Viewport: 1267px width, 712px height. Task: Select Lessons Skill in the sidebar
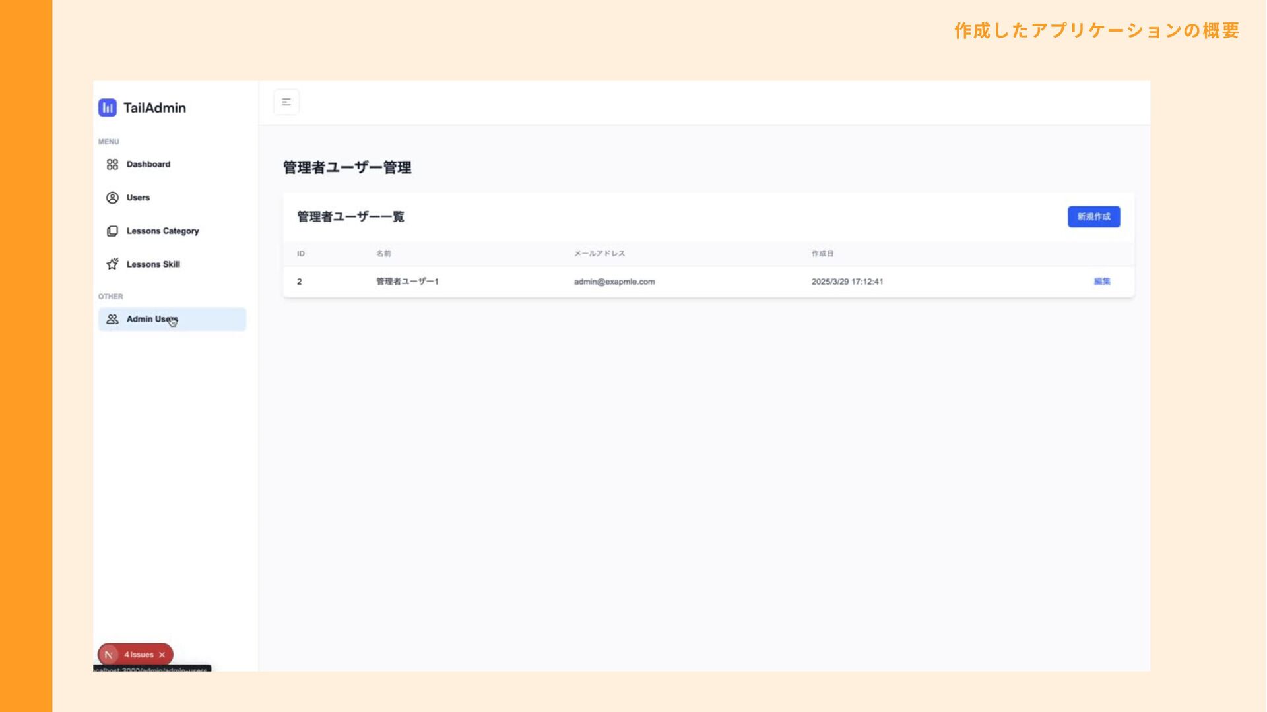coord(153,264)
